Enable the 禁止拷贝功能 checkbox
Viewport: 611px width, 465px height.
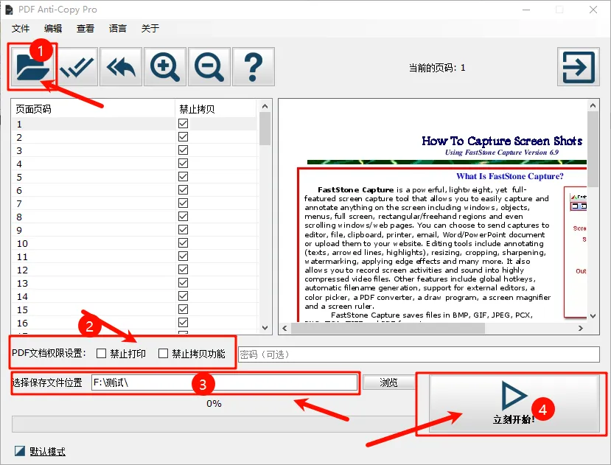click(x=164, y=354)
